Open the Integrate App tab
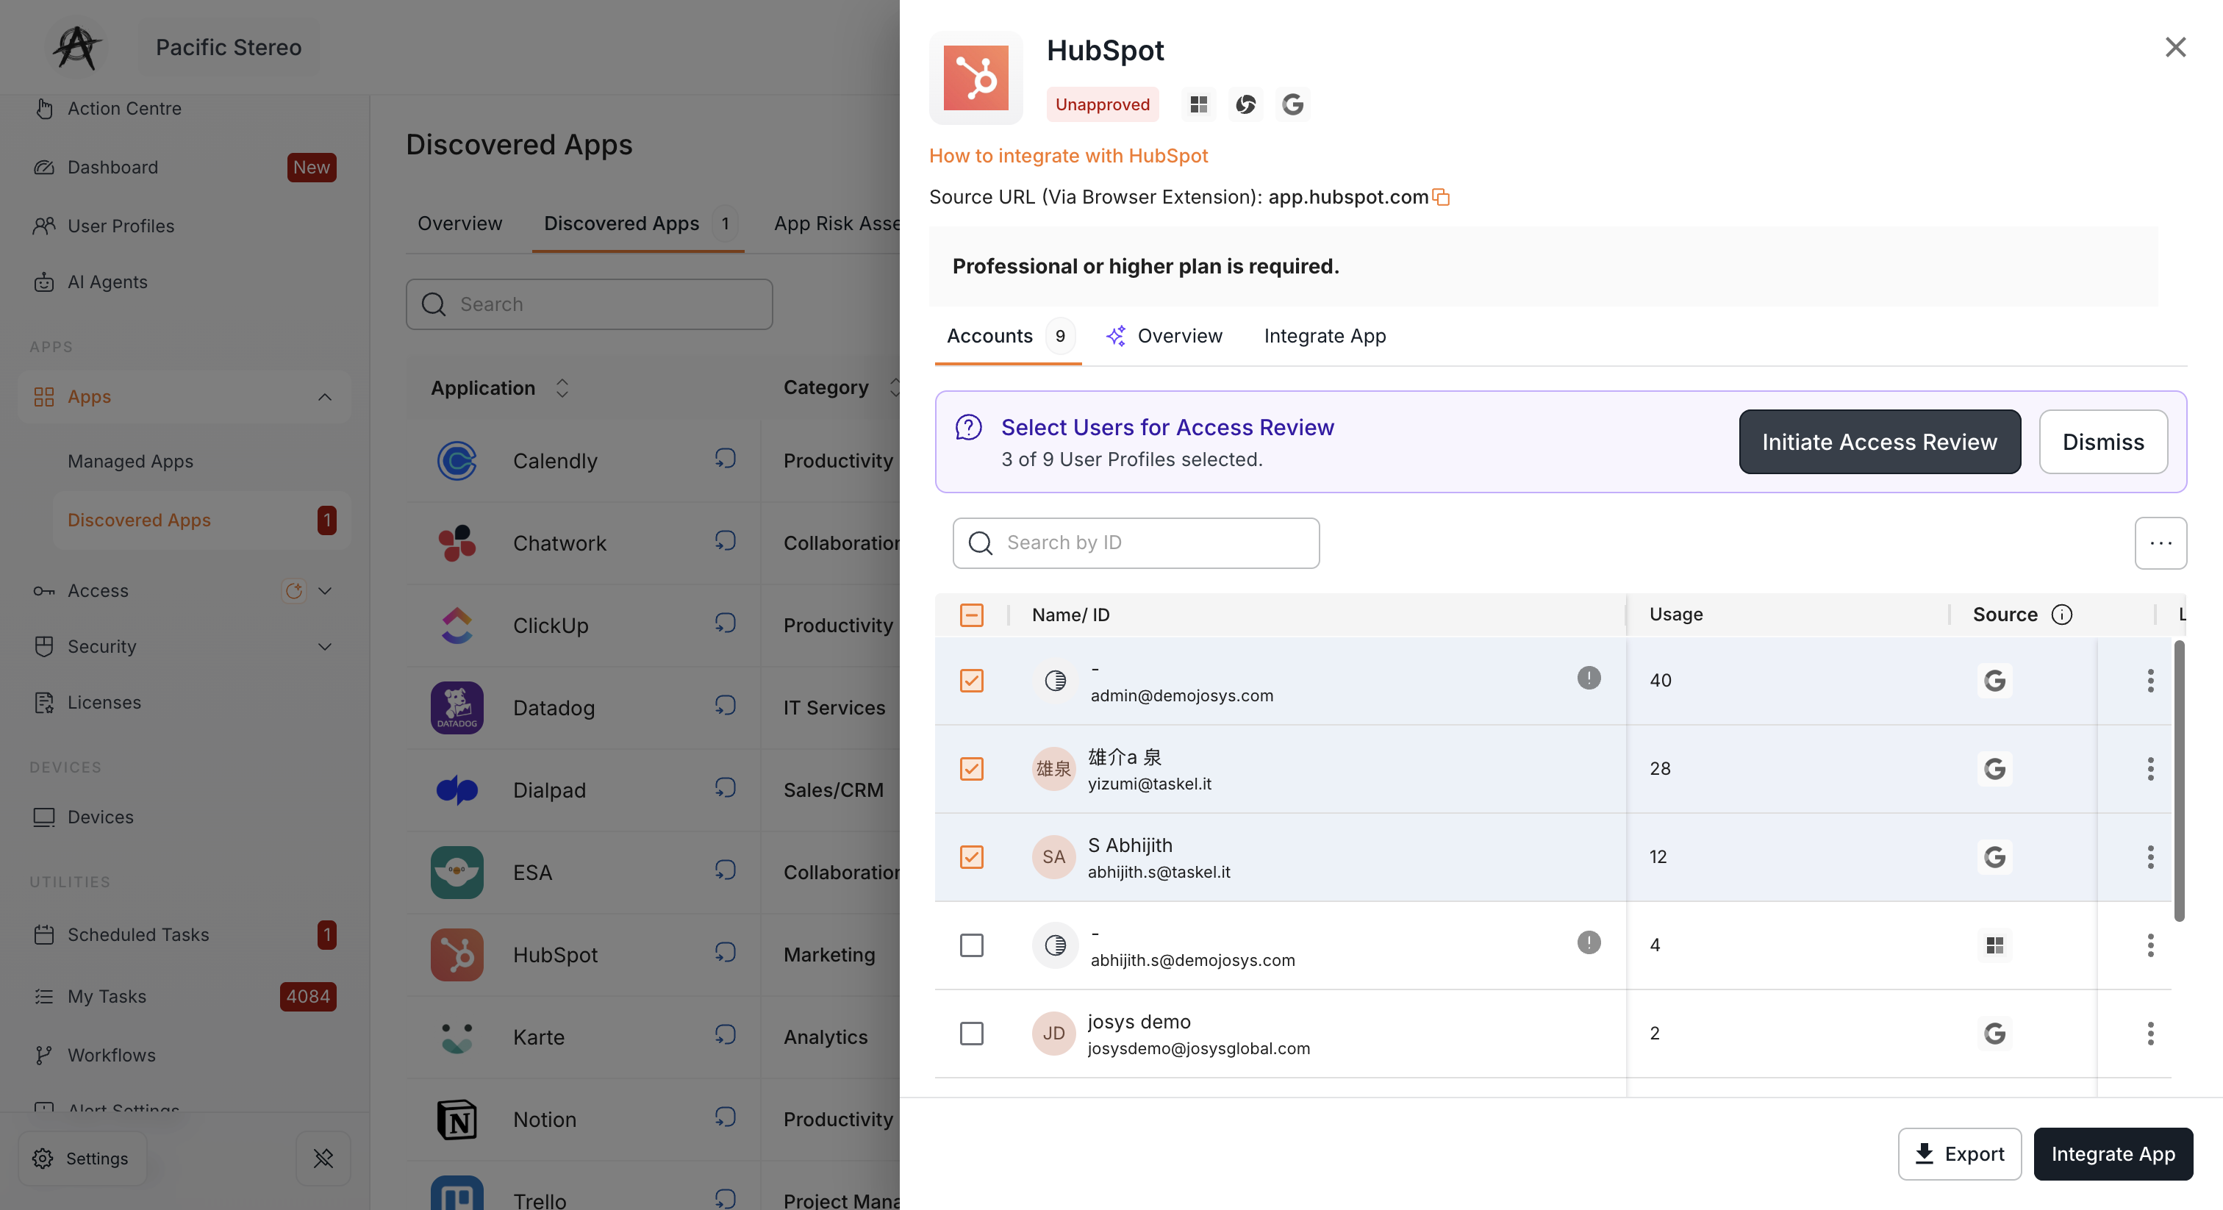 [x=1325, y=336]
